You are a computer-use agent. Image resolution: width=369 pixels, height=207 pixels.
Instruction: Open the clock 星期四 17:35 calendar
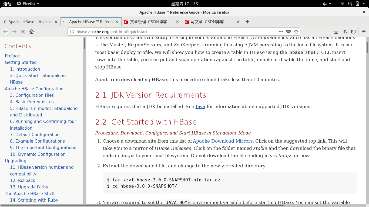tap(185, 4)
